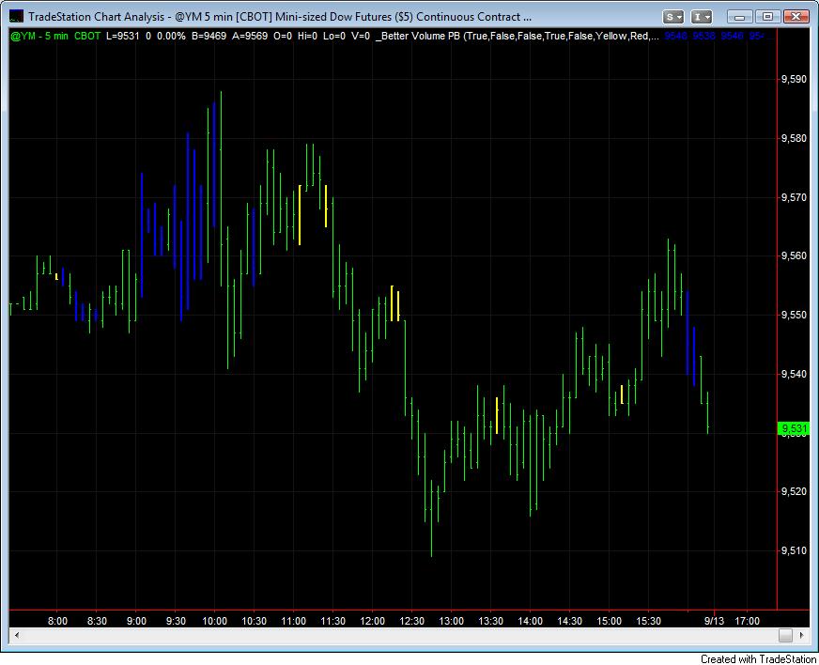The width and height of the screenshot is (819, 665).
Task: Click the 14:00 time axis label
Action: (530, 621)
